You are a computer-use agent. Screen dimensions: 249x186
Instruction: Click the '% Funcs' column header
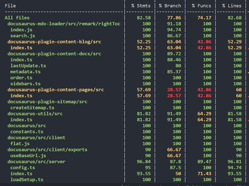click(202, 6)
